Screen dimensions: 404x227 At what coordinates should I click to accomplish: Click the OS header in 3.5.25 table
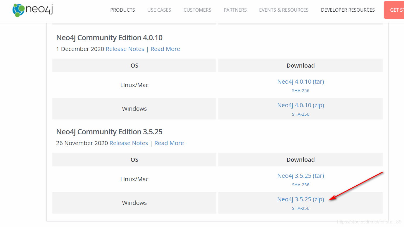coord(134,160)
